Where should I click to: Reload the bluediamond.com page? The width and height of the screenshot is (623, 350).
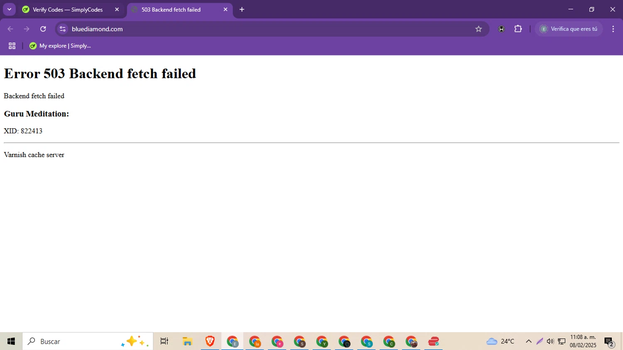(x=43, y=29)
